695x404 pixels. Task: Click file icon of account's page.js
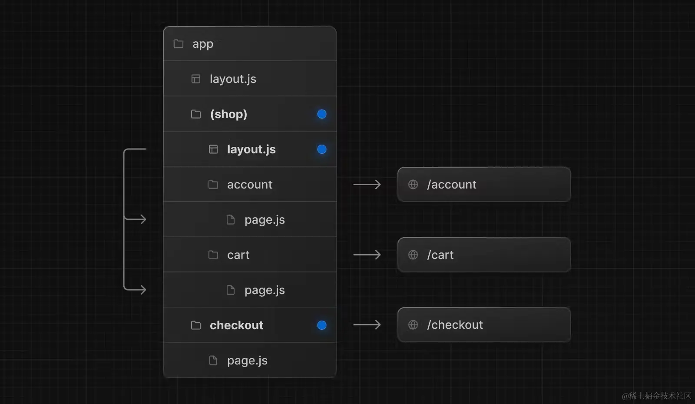pos(231,219)
